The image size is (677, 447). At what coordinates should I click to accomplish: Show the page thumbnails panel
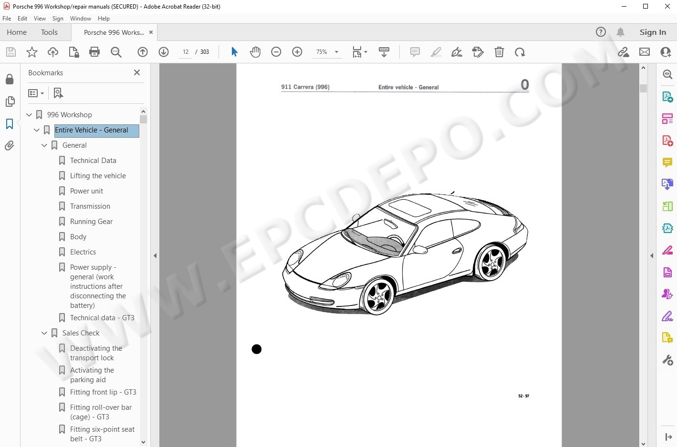coord(10,101)
